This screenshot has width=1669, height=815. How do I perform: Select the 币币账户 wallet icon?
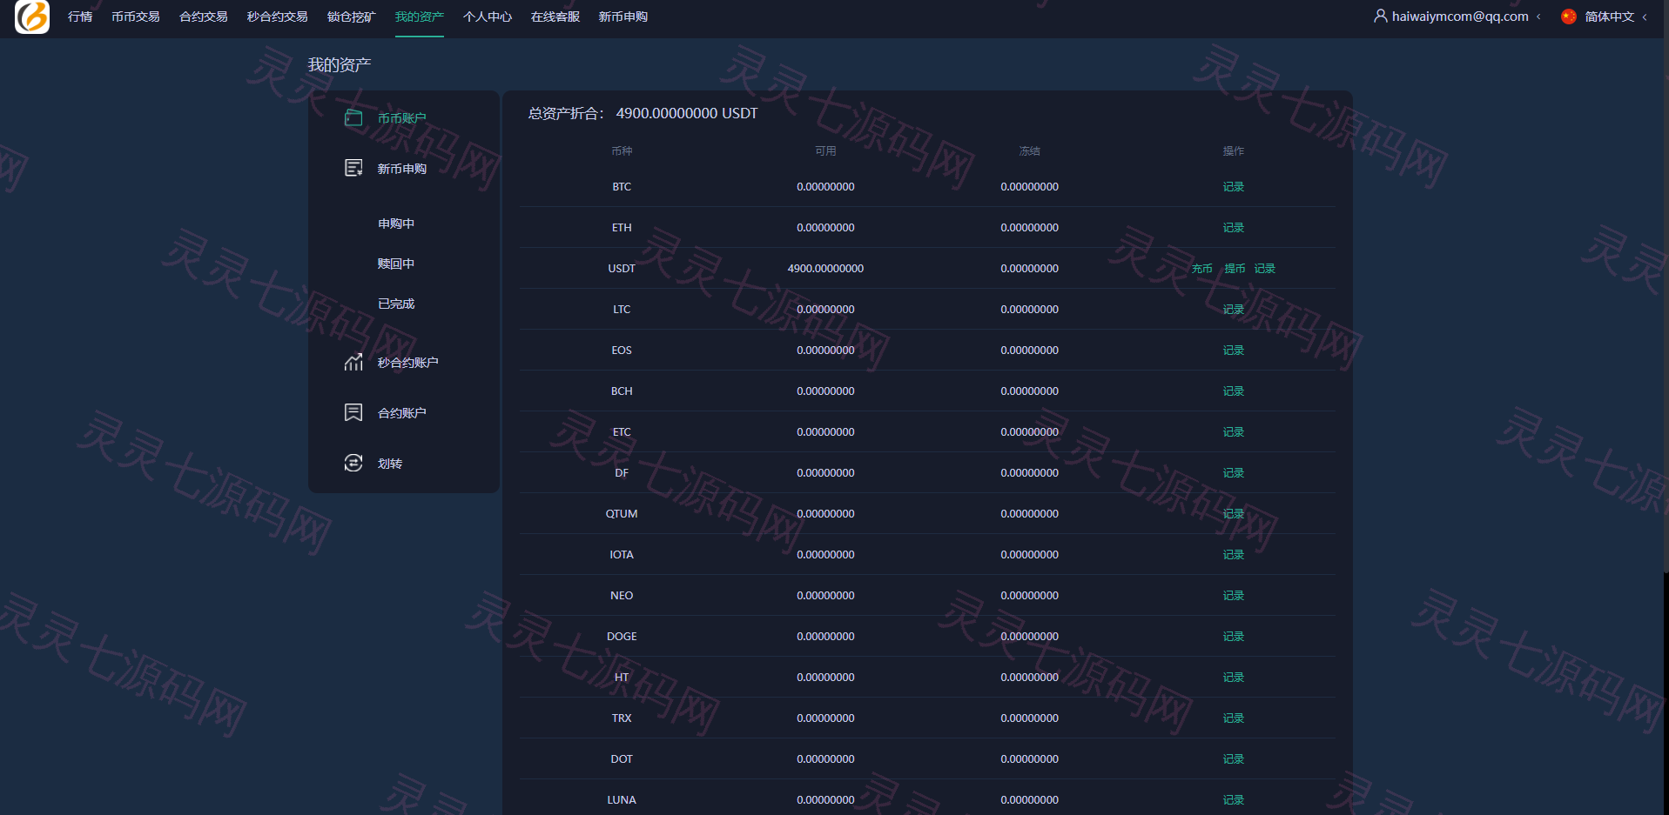pos(353,117)
